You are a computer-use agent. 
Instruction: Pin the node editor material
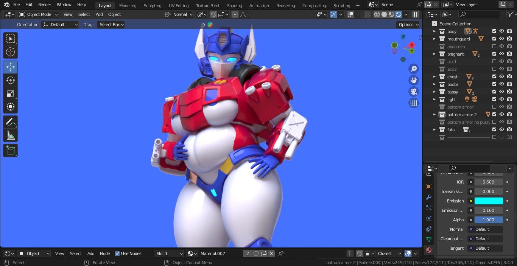[281, 254]
